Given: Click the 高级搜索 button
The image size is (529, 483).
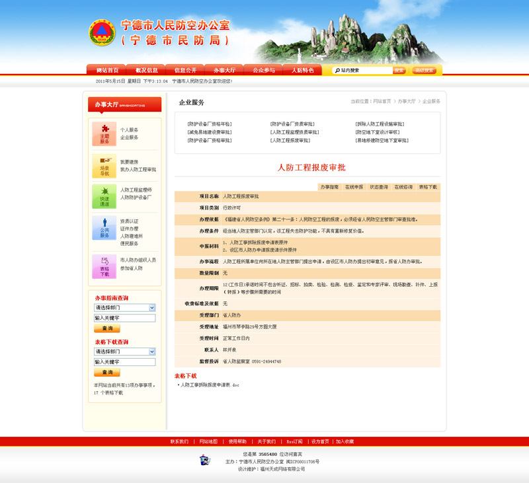Looking at the screenshot, I should tap(424, 70).
